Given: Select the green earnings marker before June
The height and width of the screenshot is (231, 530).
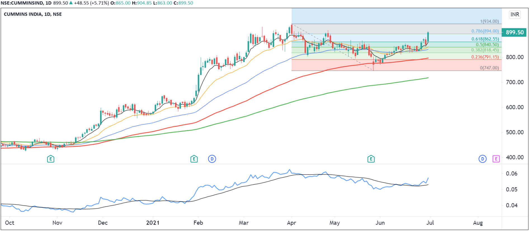Looking at the screenshot, I should 371,159.
